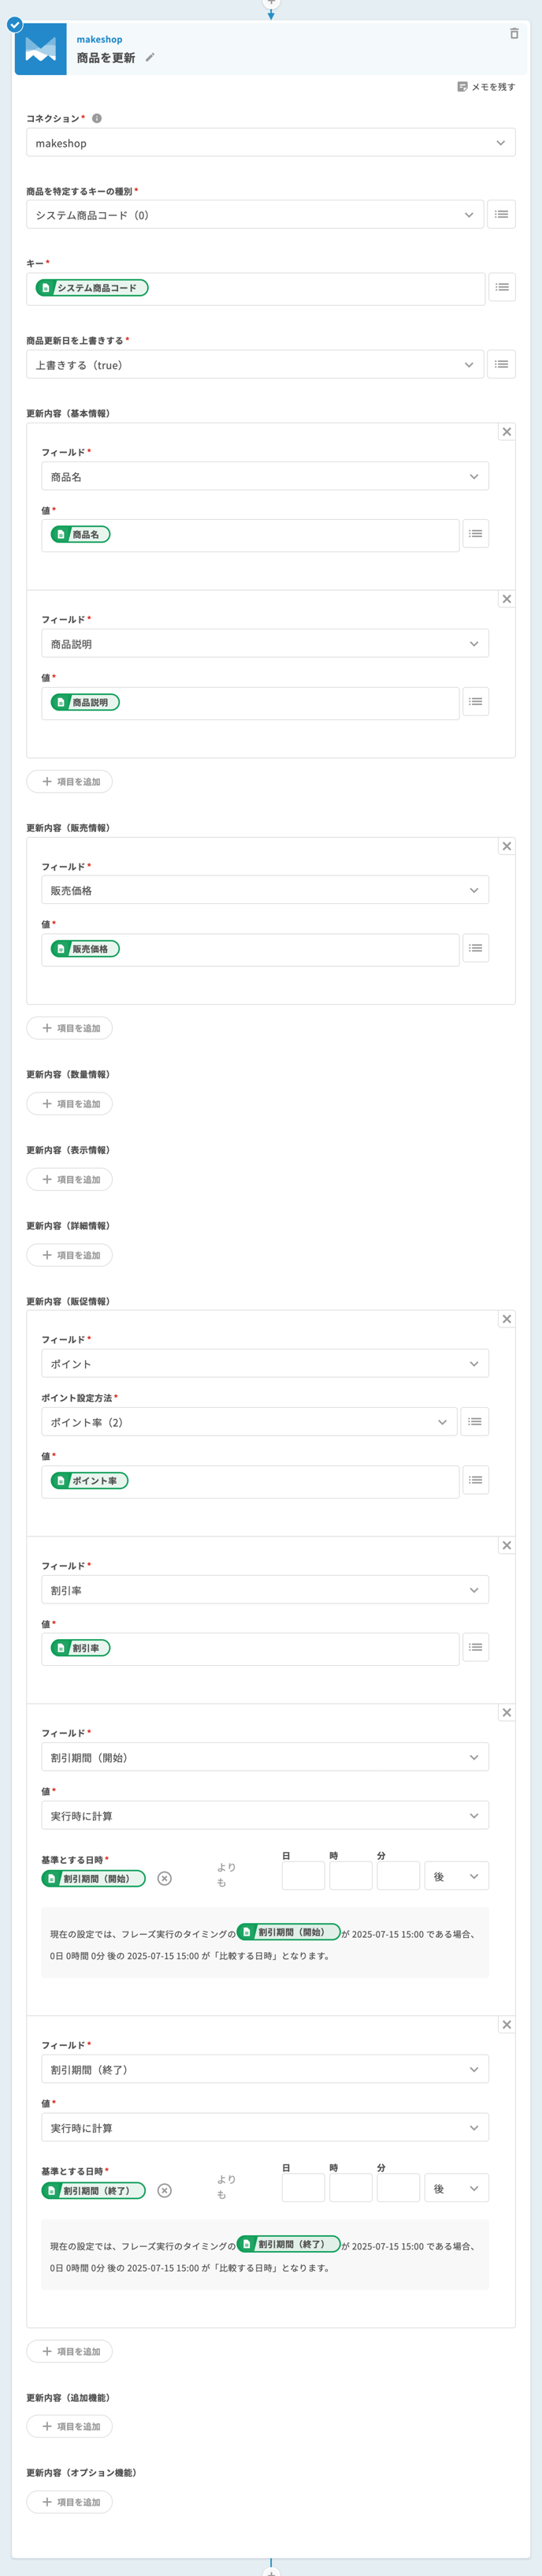The image size is (542, 2576).
Task: Open 後 dropdown for 割引期間（終了）
Action: (x=456, y=2189)
